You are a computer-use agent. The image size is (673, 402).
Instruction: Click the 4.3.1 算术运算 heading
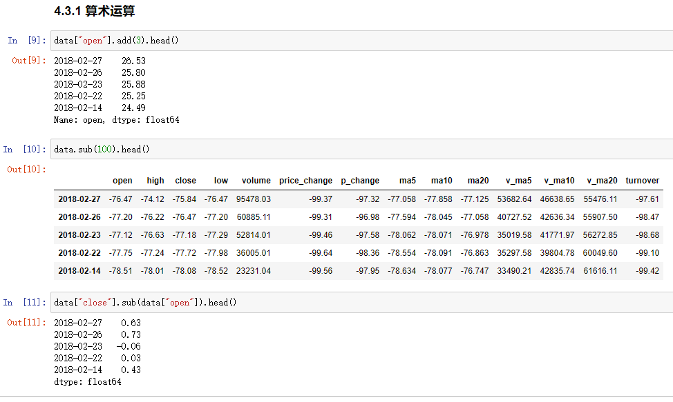[95, 11]
